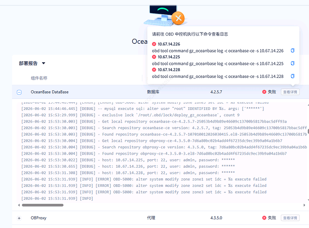
Task: Click the log line 'Get local repository oceanbase-ce-4.2.5.7'
Action: [x=154, y=122]
